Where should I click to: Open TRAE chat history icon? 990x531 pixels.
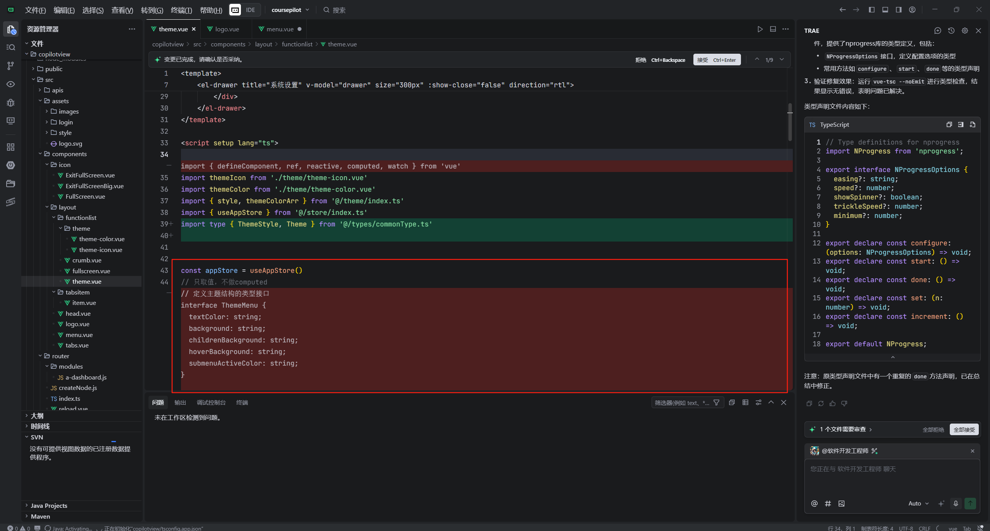pyautogui.click(x=951, y=31)
